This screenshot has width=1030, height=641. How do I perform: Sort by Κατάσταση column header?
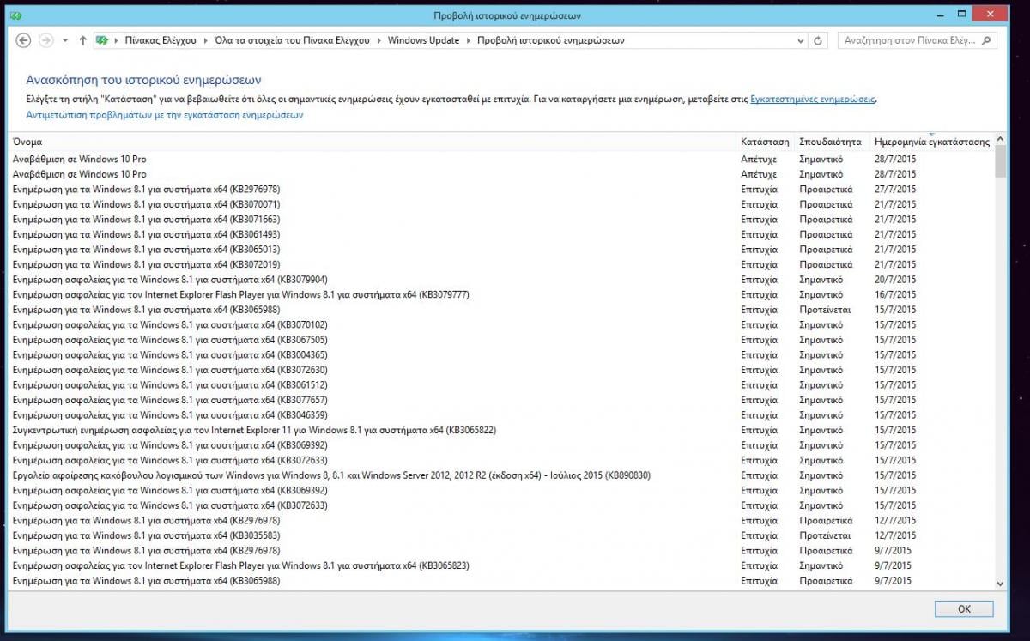tap(764, 142)
